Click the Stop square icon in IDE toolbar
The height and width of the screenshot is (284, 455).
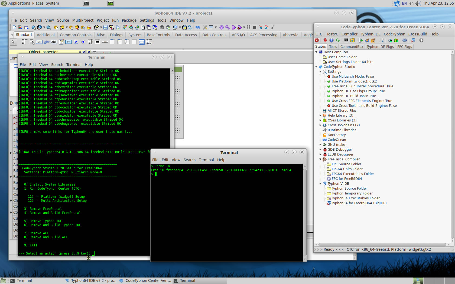255,27
